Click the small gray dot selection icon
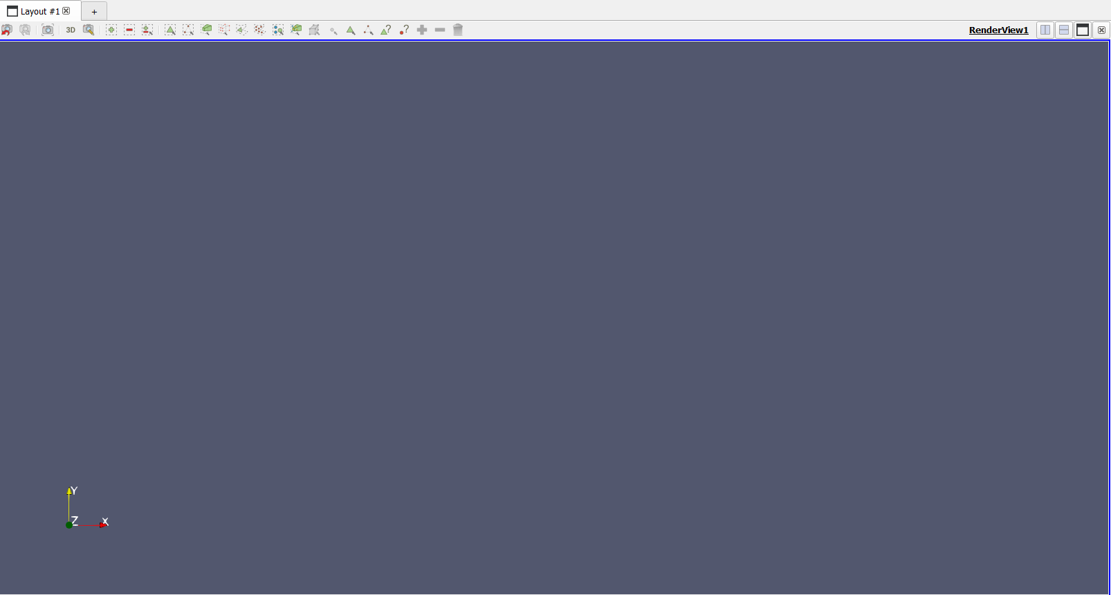Viewport: 1111px width, 595px height. click(333, 30)
